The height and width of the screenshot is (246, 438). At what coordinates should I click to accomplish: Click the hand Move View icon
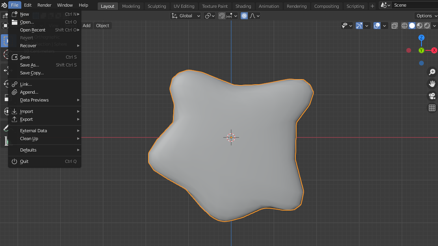tap(432, 84)
